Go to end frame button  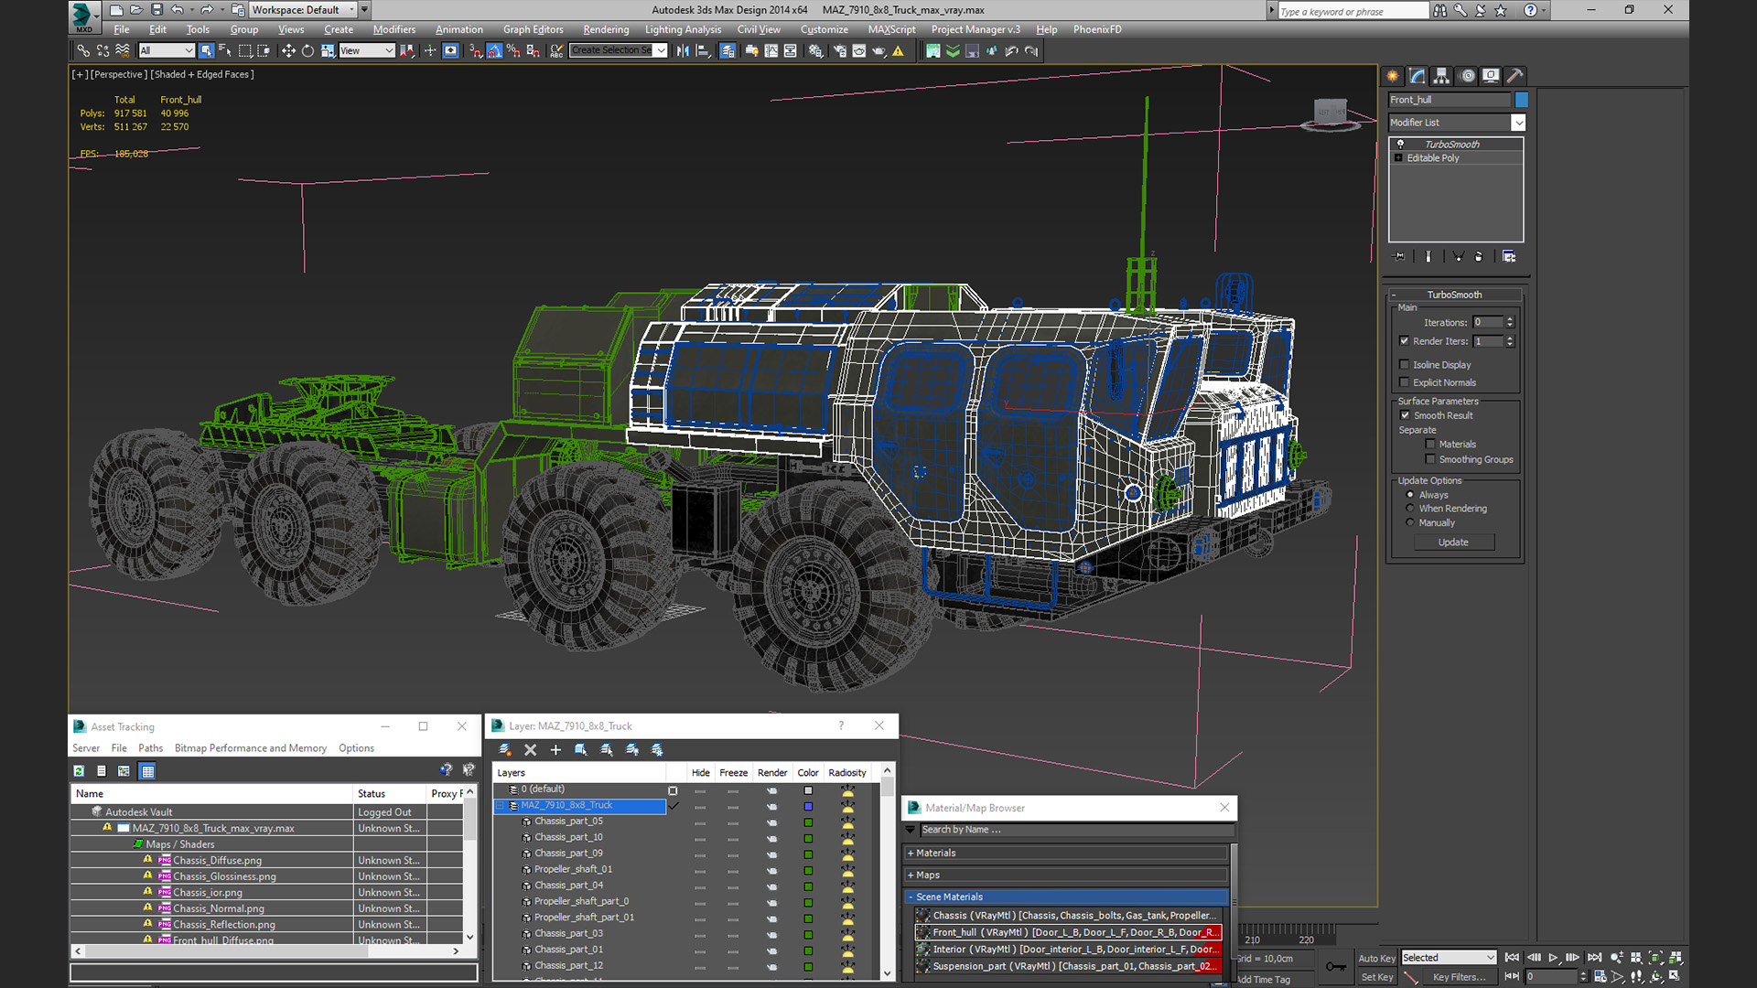click(x=1594, y=958)
